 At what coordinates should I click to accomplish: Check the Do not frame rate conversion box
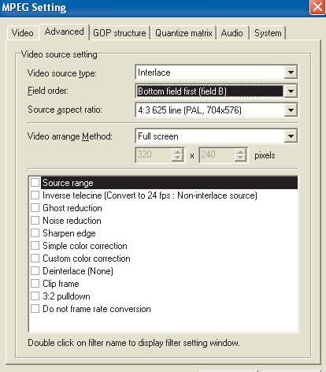[x=35, y=308]
